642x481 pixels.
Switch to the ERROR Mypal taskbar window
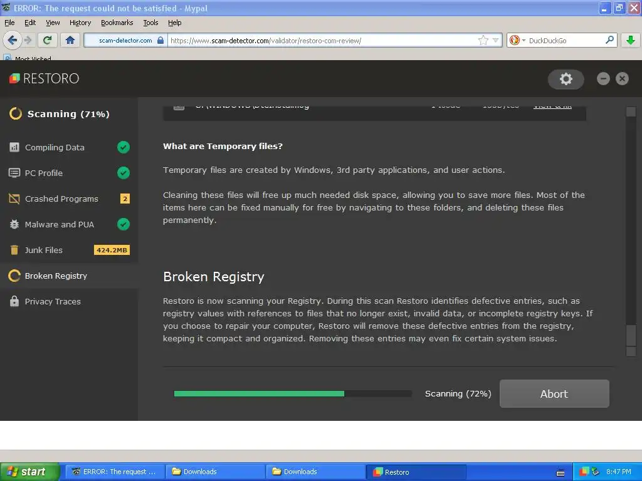coord(115,472)
